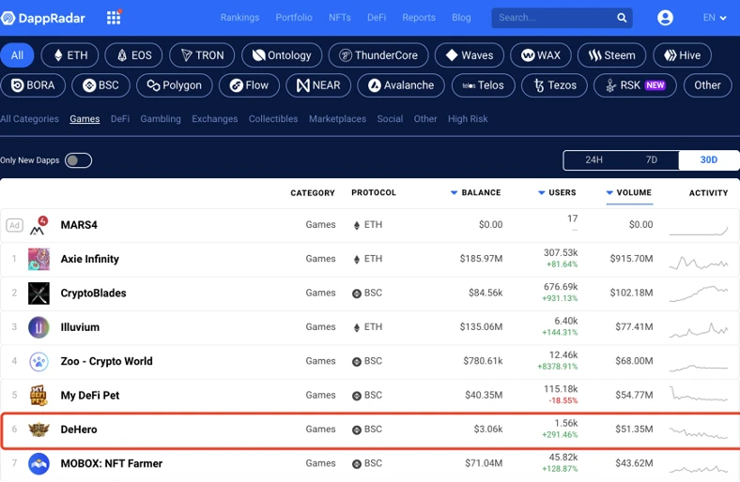Click the Ad badge on MARS4 row
740x482 pixels.
15,225
